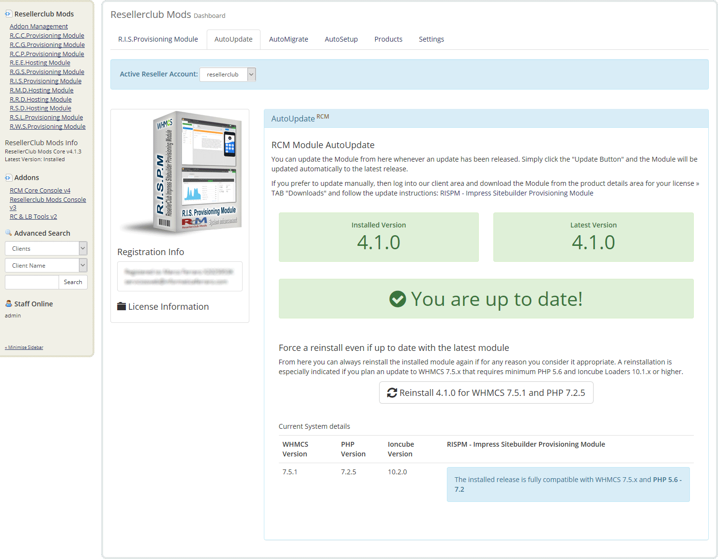Click the blurred Registration Info box
This screenshot has width=718, height=559.
tap(180, 276)
